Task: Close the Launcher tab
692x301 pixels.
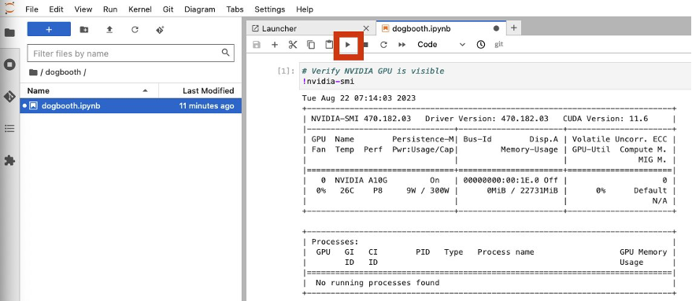Action: [366, 28]
